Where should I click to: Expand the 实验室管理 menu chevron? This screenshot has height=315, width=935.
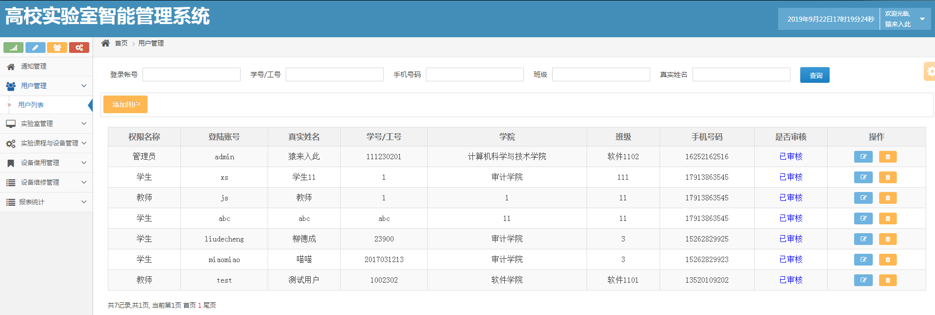tap(84, 123)
